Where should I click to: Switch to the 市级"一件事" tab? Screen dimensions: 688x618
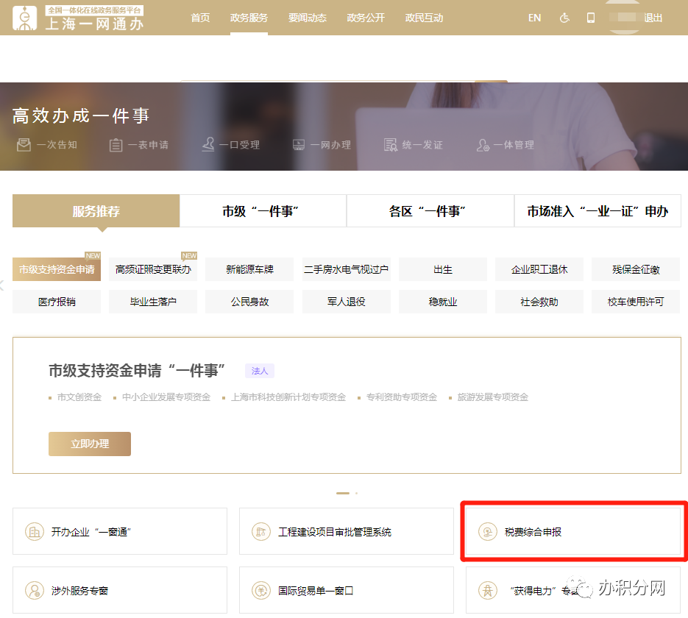click(x=263, y=211)
